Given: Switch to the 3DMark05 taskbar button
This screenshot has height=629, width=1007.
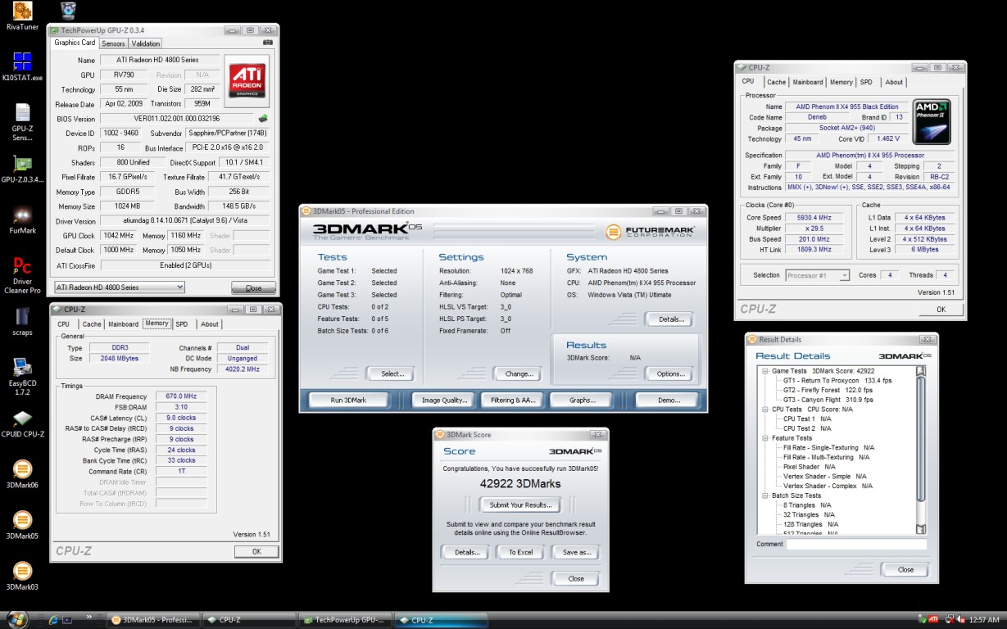Looking at the screenshot, I should click(155, 620).
